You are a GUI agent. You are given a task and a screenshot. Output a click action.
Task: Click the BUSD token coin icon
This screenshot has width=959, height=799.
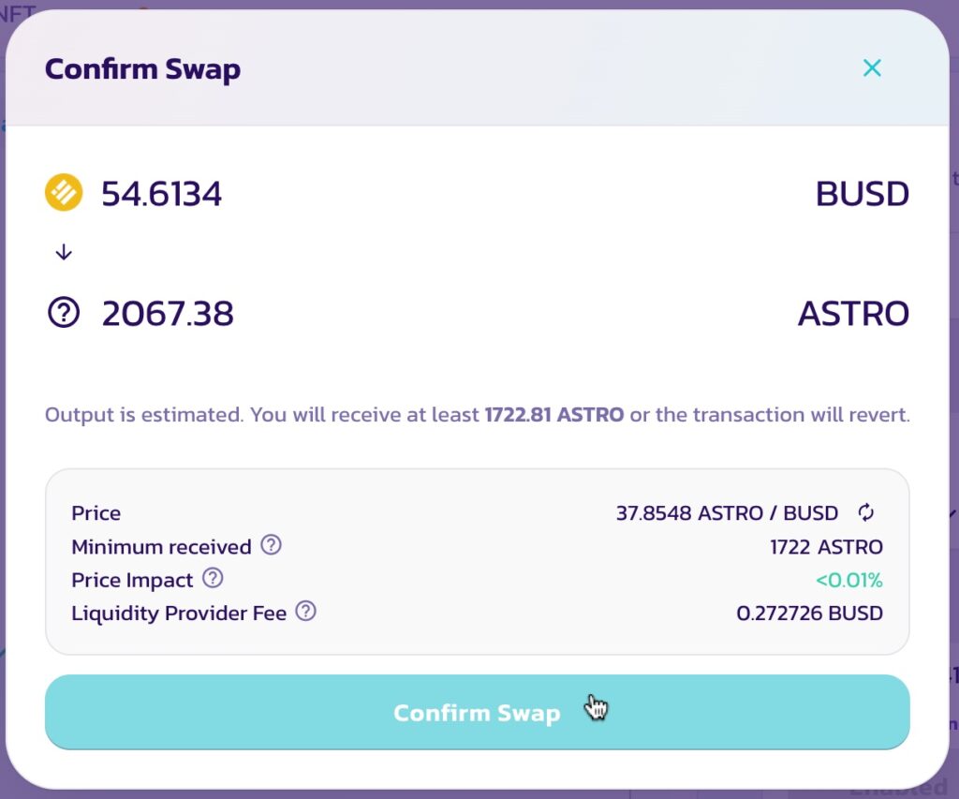pos(64,193)
